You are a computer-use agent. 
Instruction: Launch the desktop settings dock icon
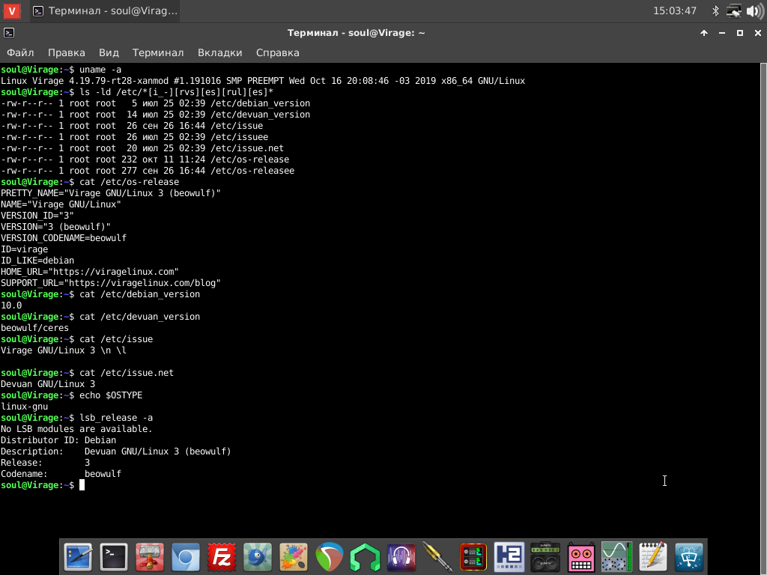pyautogui.click(x=78, y=557)
